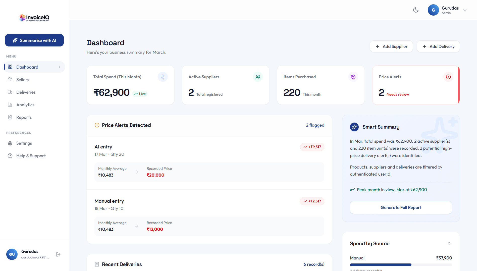The image size is (477, 271).
Task: Open Settings in the preferences section
Action: 24,143
